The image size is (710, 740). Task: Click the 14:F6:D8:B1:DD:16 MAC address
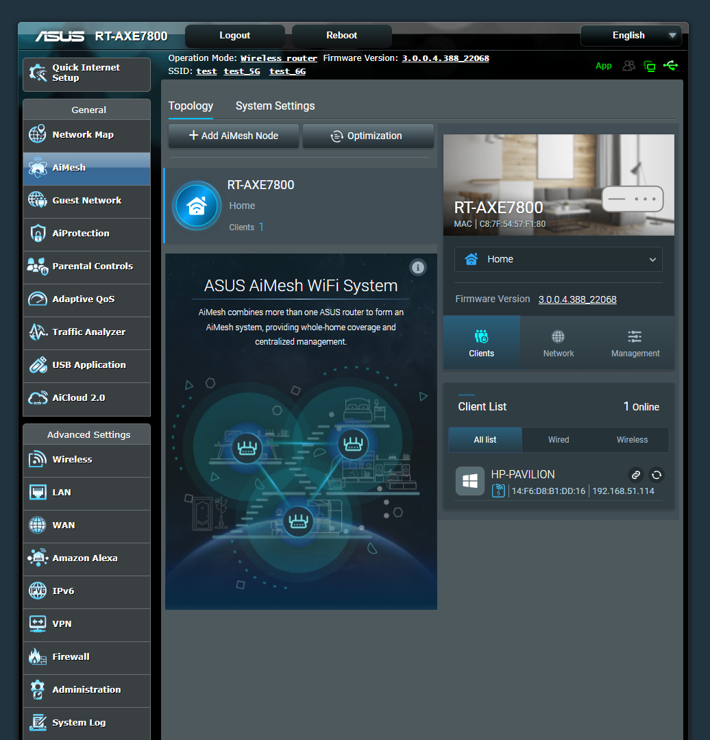(548, 491)
